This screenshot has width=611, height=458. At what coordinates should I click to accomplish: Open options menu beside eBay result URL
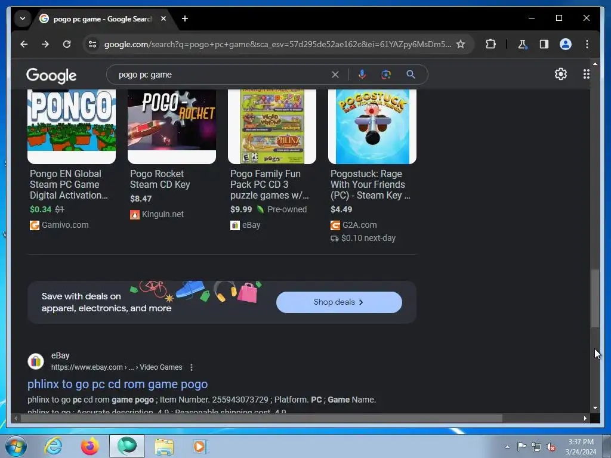click(x=192, y=367)
